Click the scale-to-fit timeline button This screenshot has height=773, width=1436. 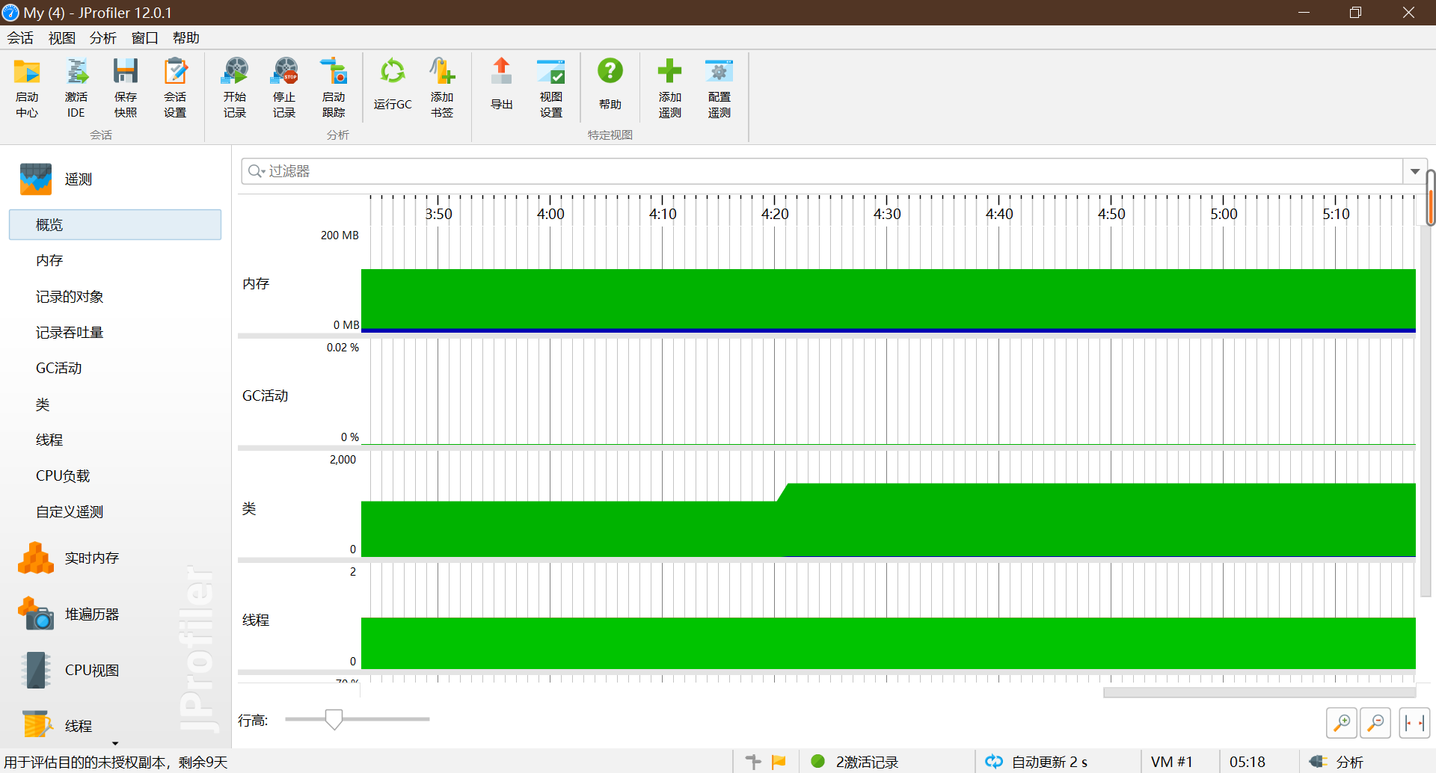1414,723
